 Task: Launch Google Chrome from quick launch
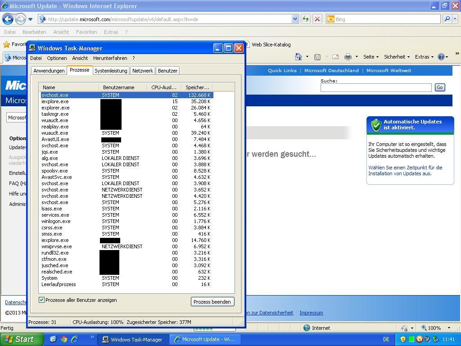pyautogui.click(x=64, y=339)
